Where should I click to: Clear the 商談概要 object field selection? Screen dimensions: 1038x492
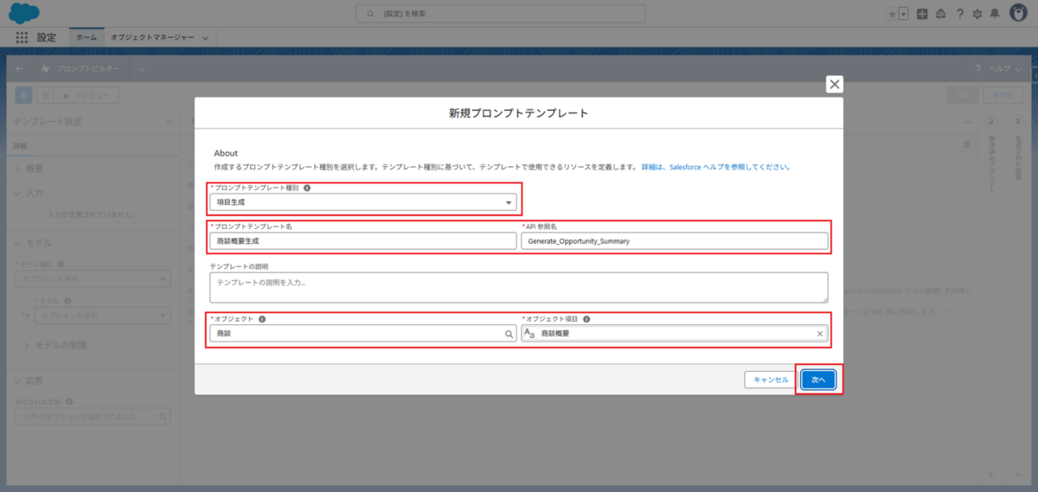(819, 334)
